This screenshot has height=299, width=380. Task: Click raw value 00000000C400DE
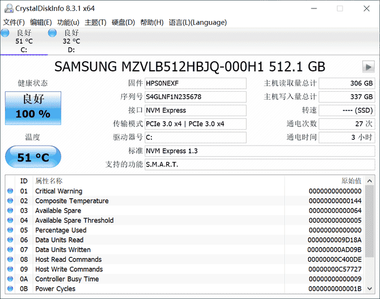point(335,259)
